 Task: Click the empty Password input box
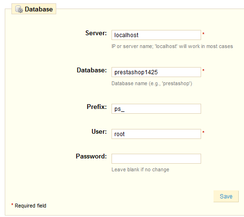(156, 158)
